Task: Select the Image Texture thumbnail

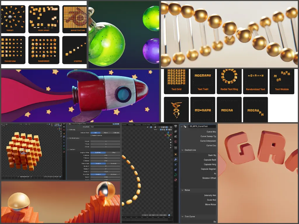Action: click(74, 19)
